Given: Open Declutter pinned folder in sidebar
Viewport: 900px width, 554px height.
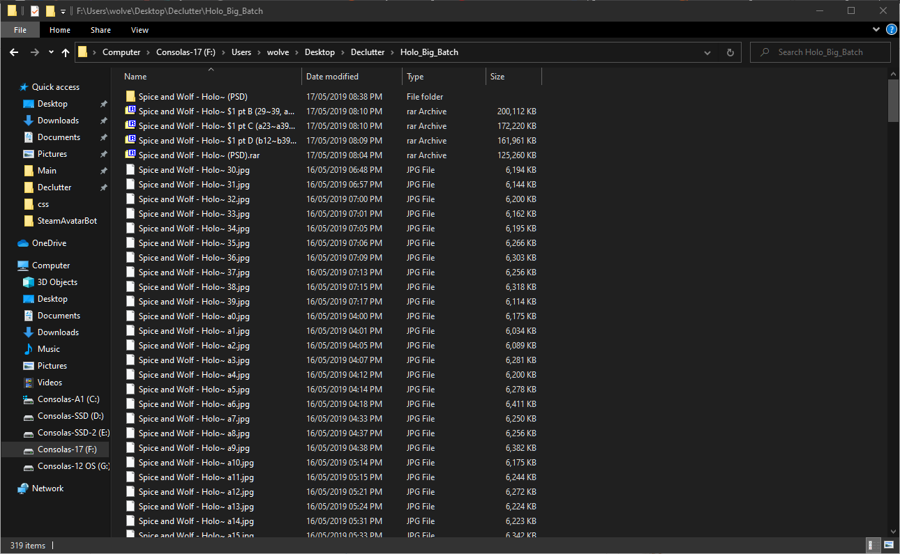Looking at the screenshot, I should 54,187.
